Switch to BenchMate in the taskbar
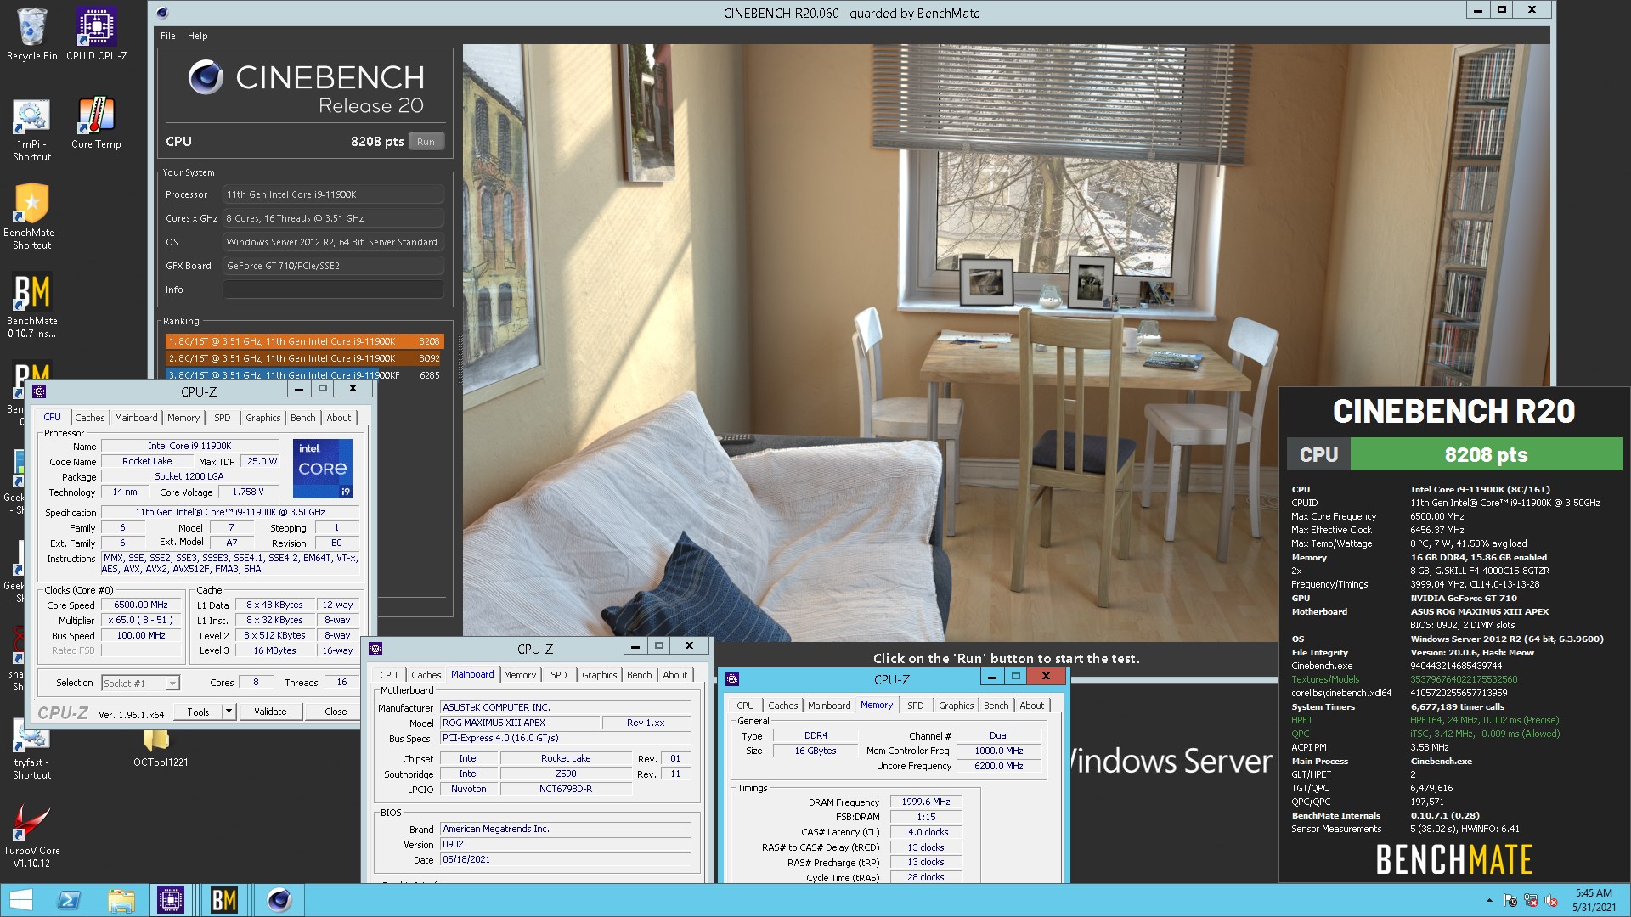This screenshot has width=1631, height=917. [224, 900]
